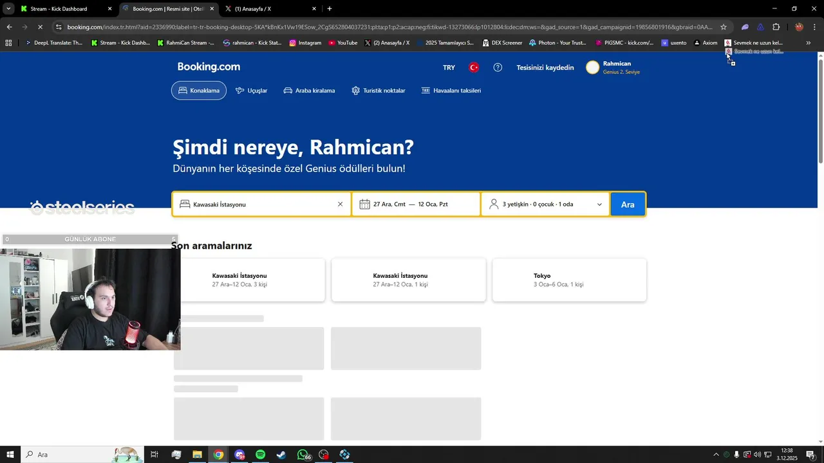Click the taxi icon beside Havaalanı taksileri
The height and width of the screenshot is (463, 824).
(x=426, y=91)
